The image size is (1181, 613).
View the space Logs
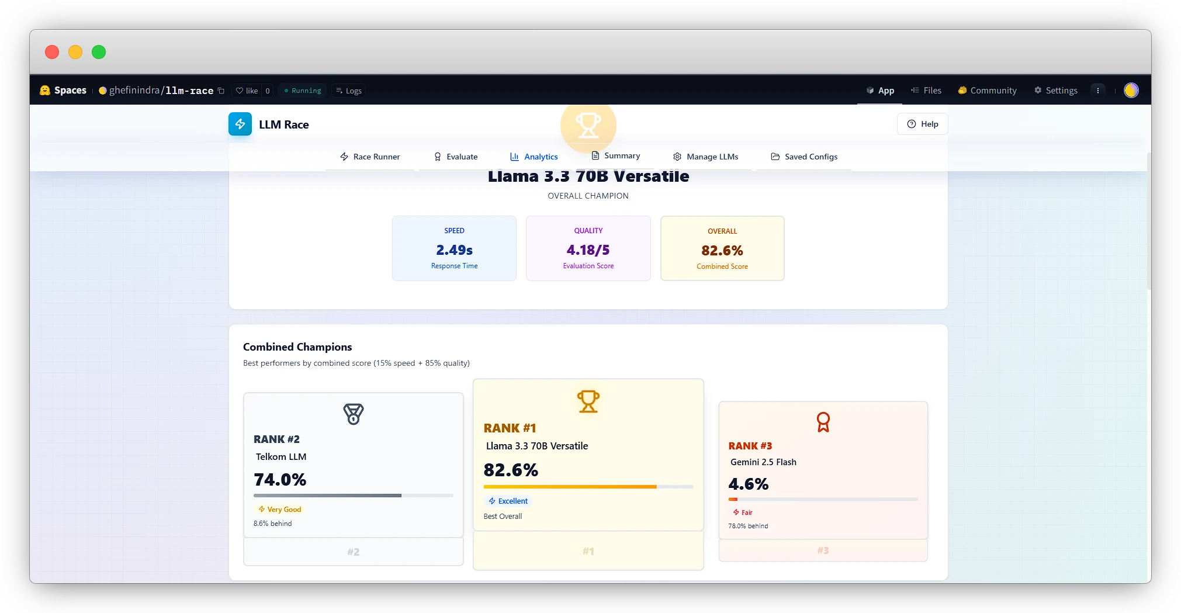348,91
